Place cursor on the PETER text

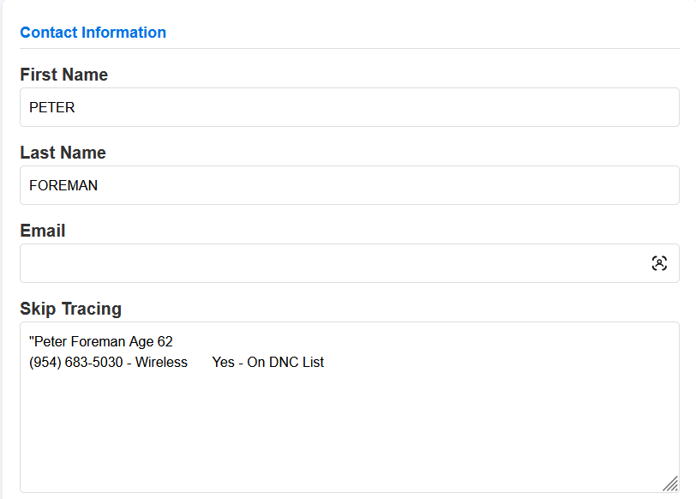(x=52, y=108)
